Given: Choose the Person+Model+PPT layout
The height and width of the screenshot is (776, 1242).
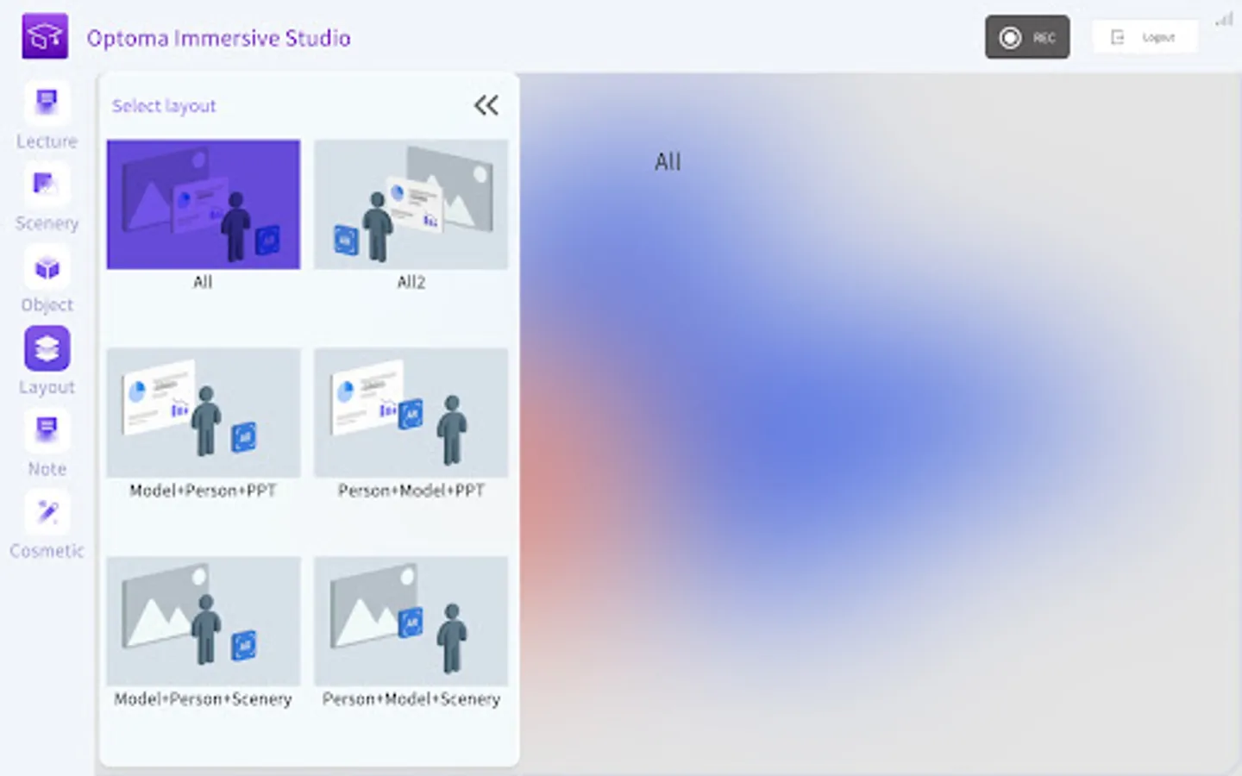Looking at the screenshot, I should click(x=411, y=412).
